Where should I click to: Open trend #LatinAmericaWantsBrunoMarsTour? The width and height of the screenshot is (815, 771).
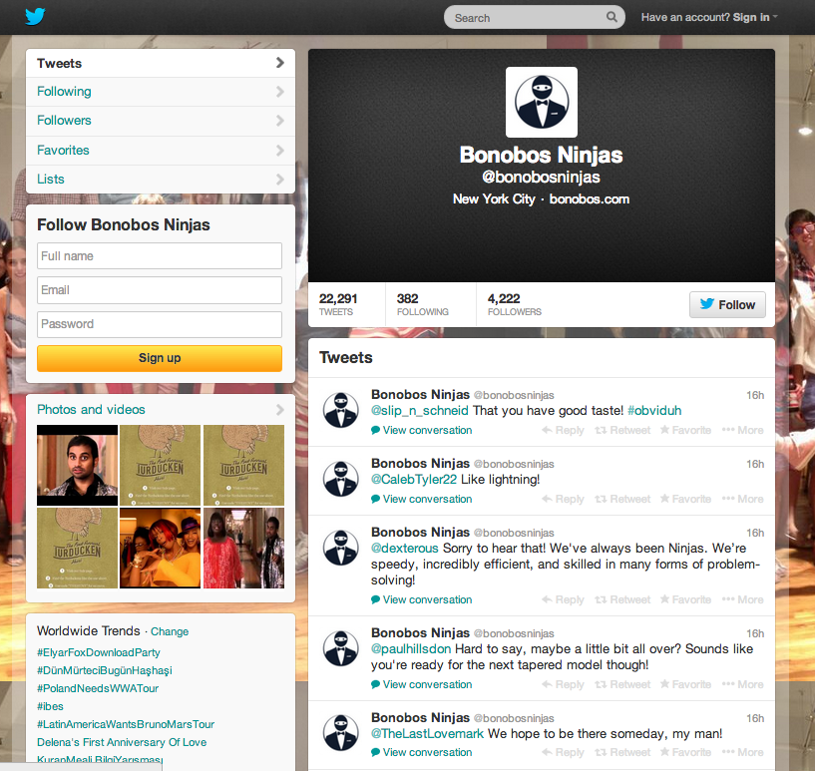pyautogui.click(x=126, y=724)
